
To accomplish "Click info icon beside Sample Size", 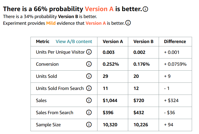I will (x=89, y=124).
